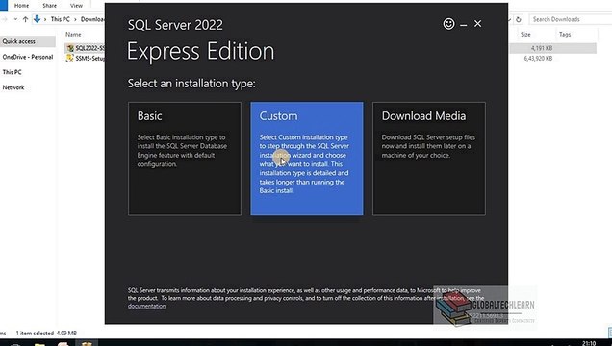Choose the Download Media tile
The image size is (612, 346).
429,159
